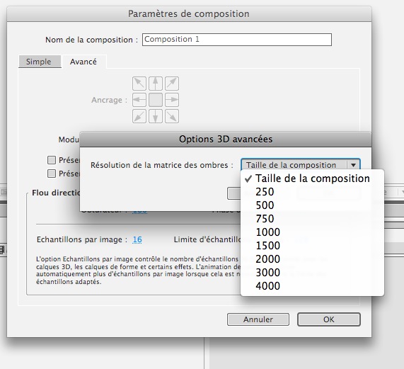Toggle the second Préserver checkbox
Viewport: 404px width, 369px height.
(52, 174)
